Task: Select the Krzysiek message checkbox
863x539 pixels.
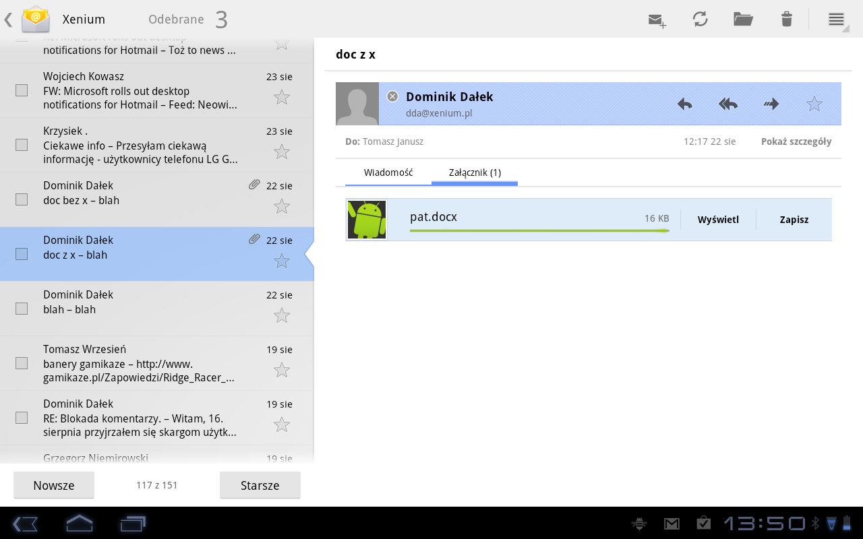Action: pos(22,145)
